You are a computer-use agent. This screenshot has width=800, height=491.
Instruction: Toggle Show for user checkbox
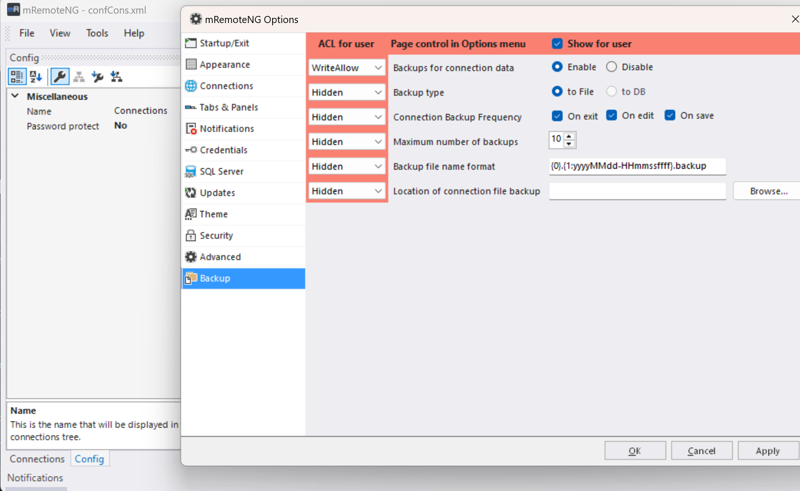pos(557,44)
